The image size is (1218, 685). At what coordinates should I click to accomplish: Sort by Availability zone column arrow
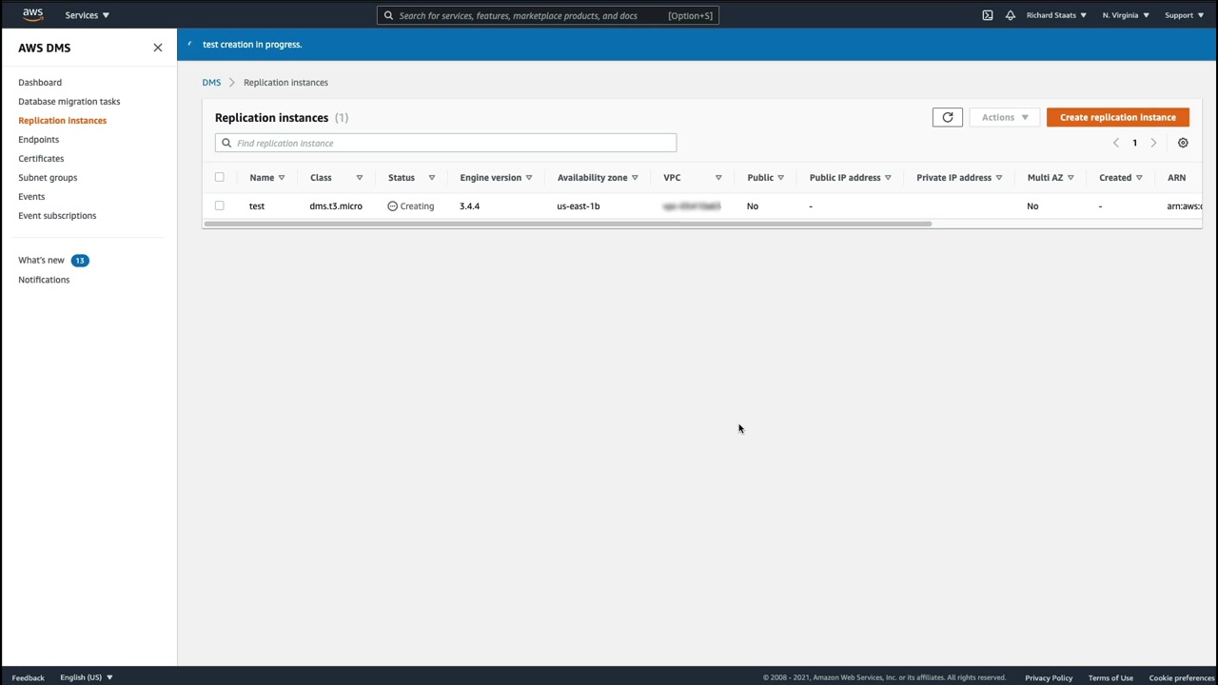pyautogui.click(x=635, y=178)
